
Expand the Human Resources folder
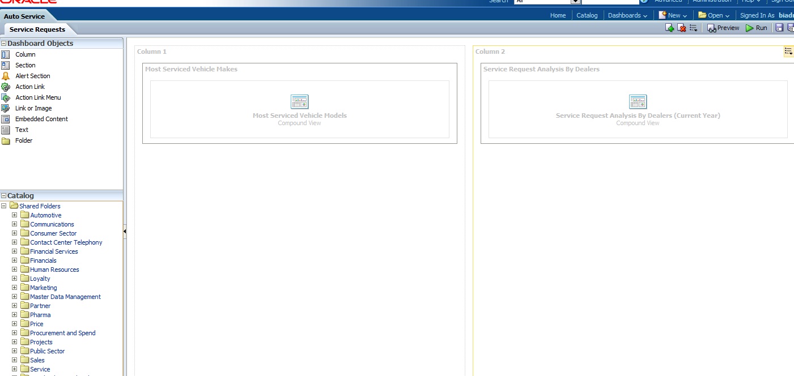[15, 270]
